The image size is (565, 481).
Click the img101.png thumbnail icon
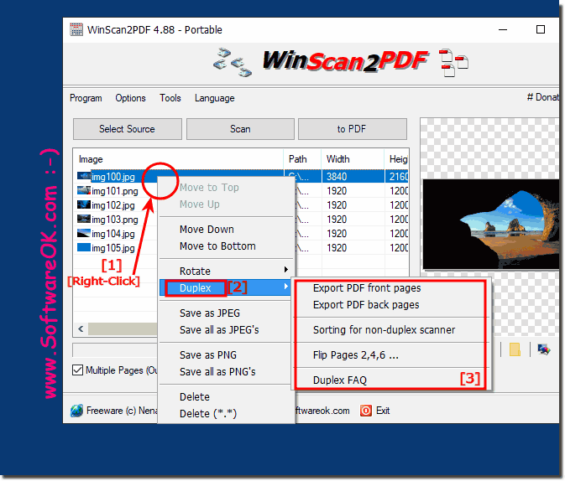[x=84, y=190]
